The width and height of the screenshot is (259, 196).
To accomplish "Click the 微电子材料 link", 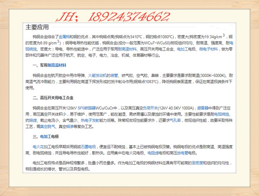I will [209, 49].
